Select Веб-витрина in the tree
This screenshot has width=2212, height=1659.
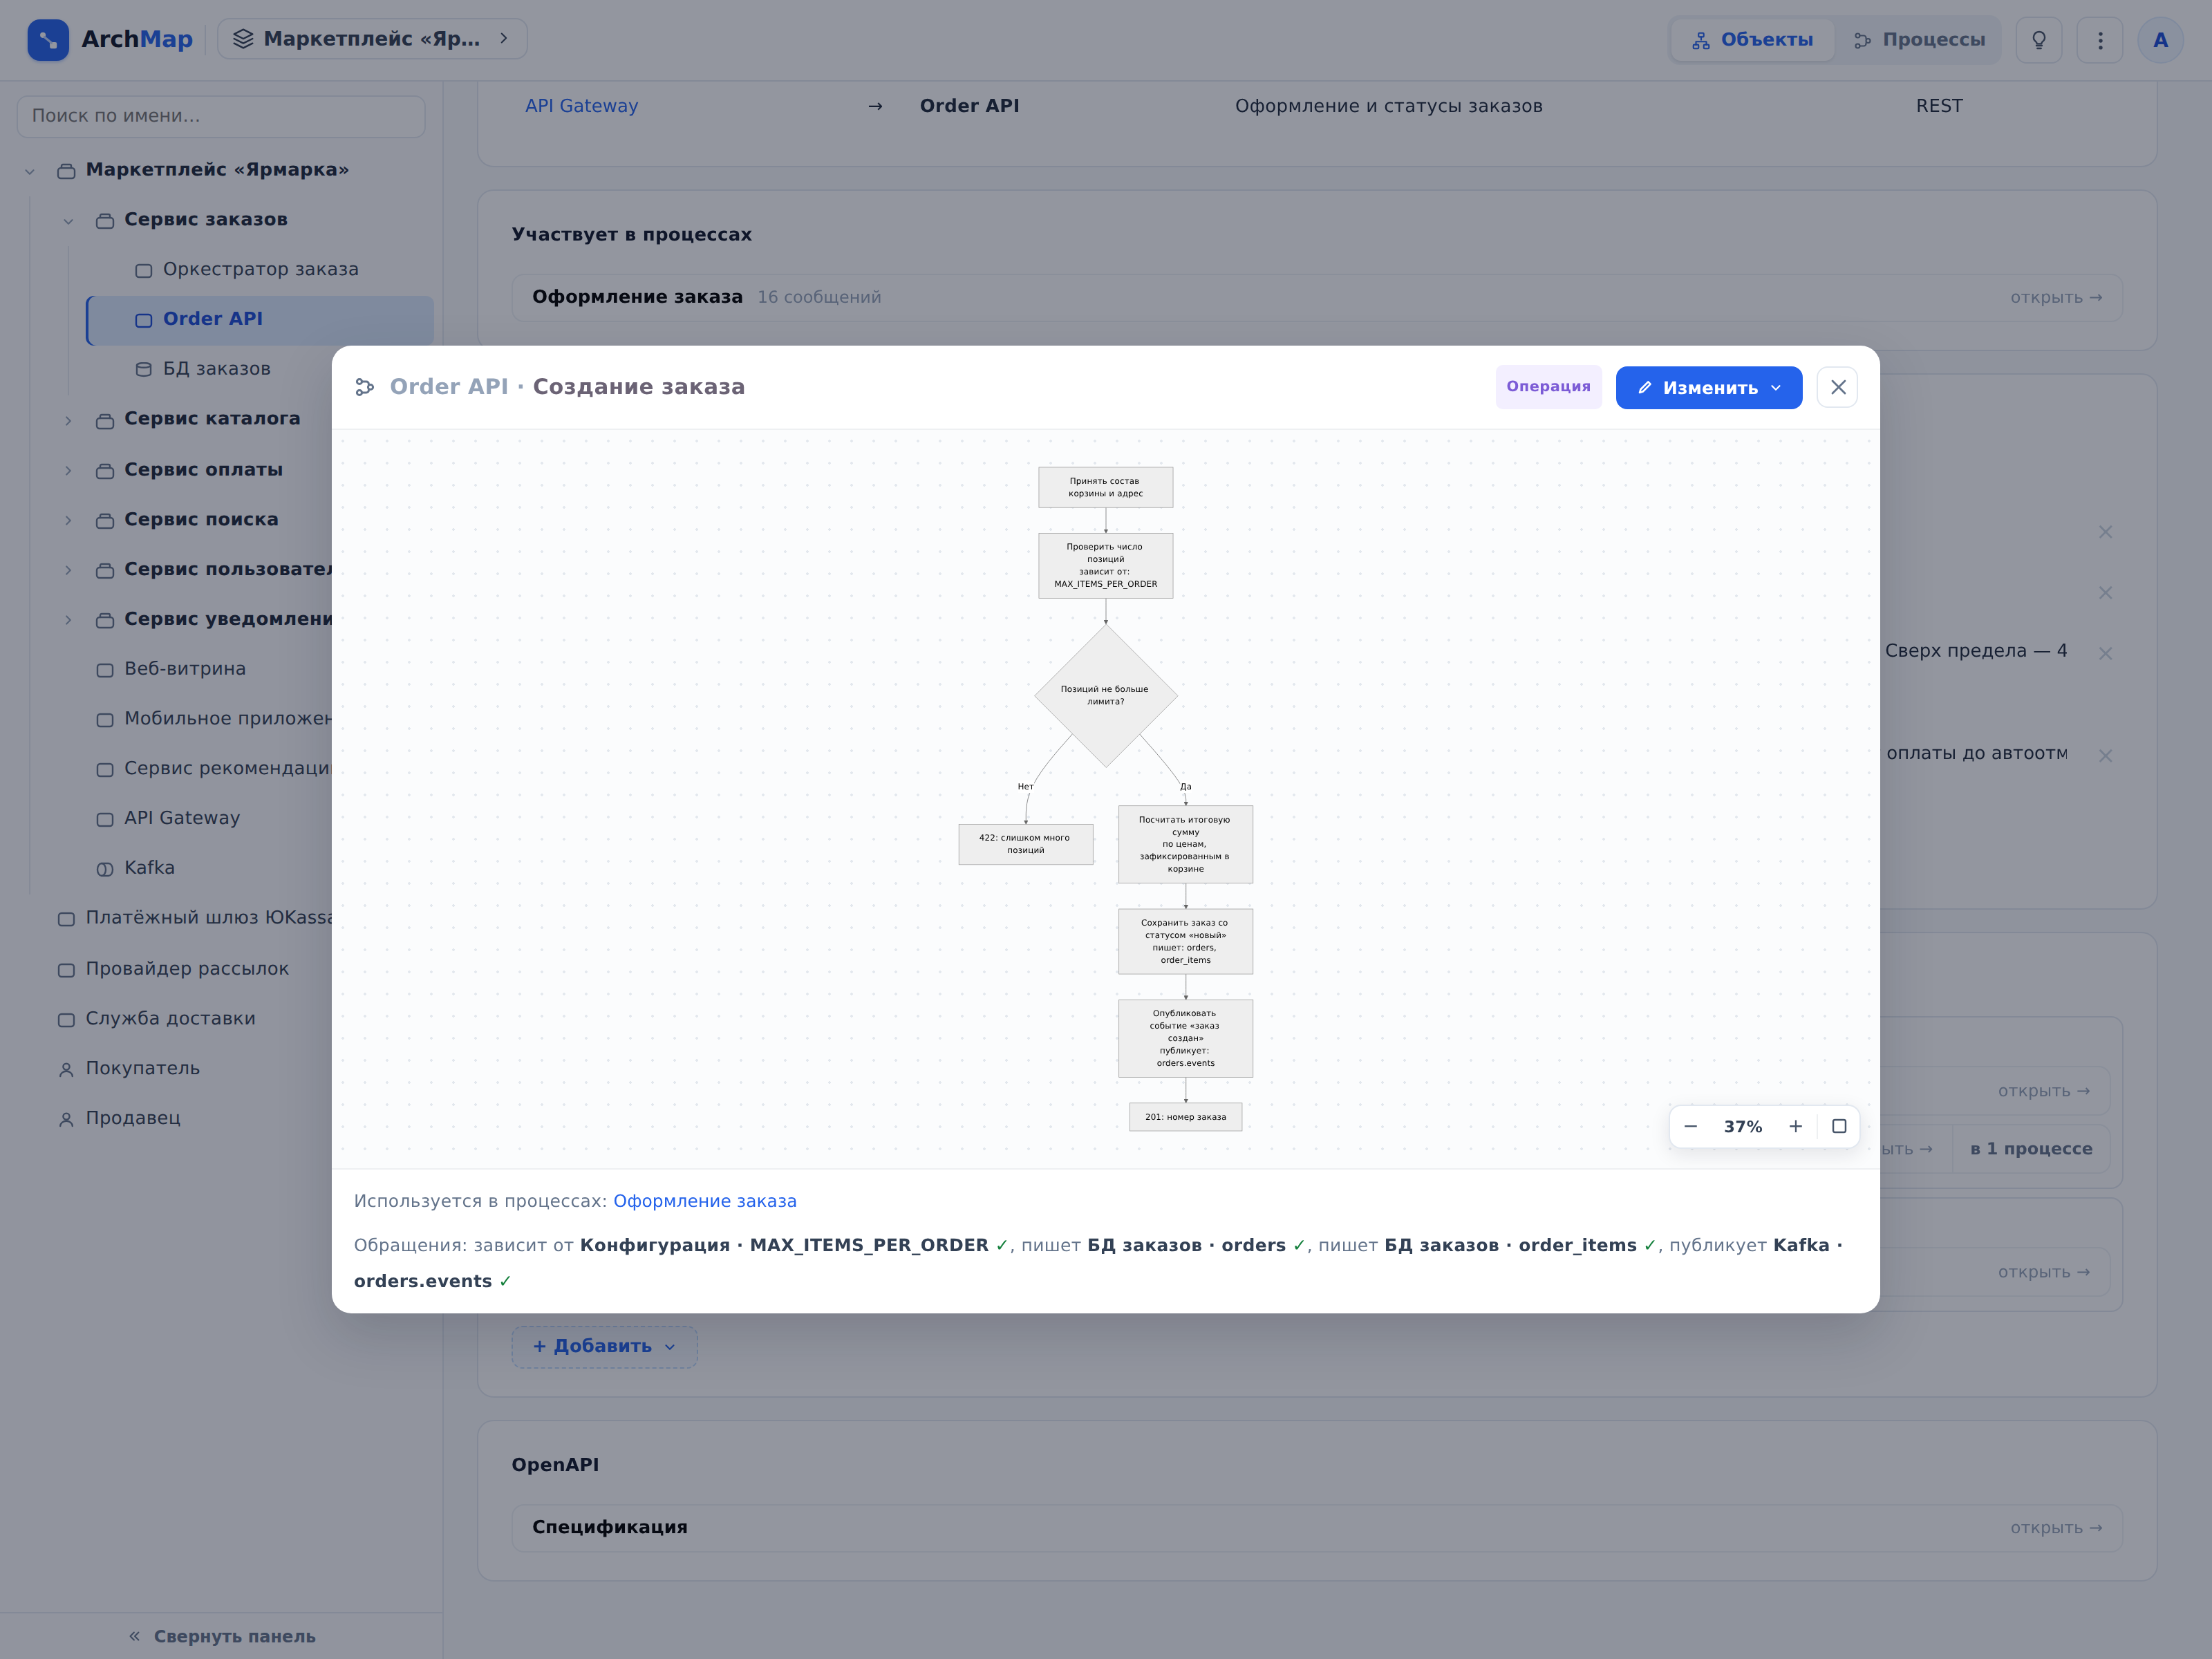pos(185,669)
